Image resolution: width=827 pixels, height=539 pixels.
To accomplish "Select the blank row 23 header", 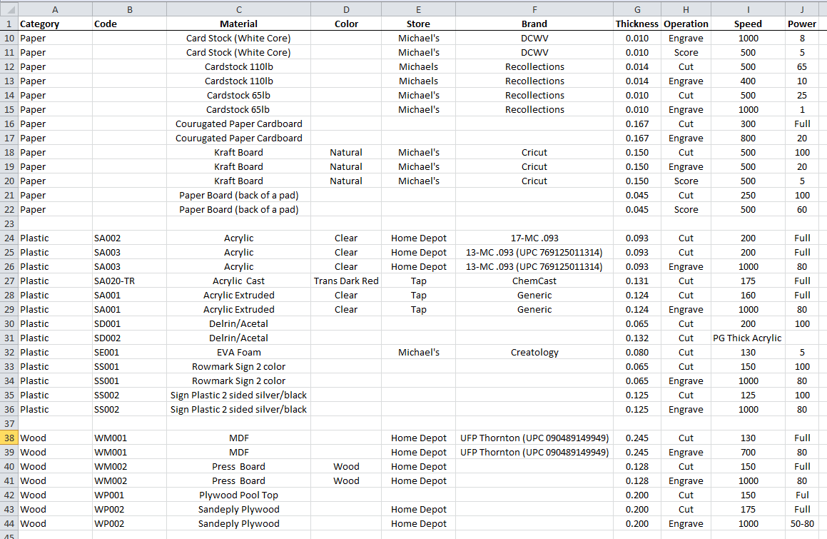I will click(x=9, y=224).
